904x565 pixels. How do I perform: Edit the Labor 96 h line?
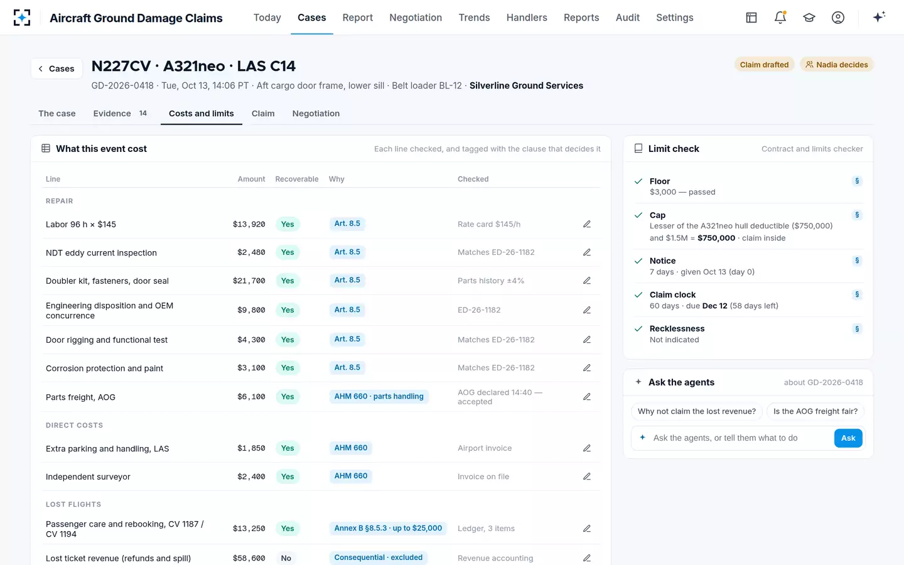pyautogui.click(x=587, y=224)
